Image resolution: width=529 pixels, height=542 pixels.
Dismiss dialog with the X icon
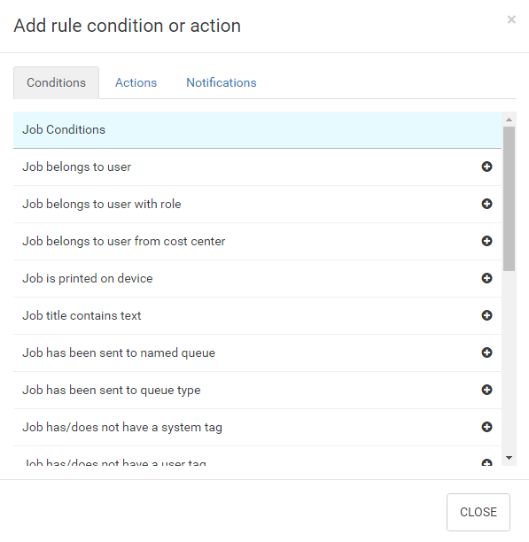511,19
